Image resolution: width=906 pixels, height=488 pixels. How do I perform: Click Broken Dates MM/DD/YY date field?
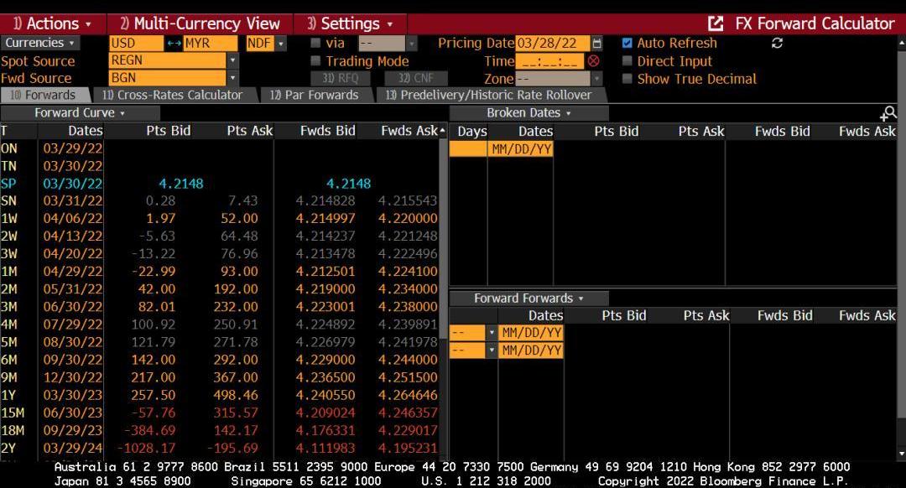[x=521, y=149]
